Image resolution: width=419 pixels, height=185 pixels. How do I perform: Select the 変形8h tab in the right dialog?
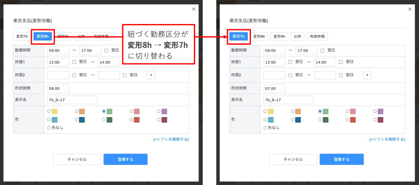[x=259, y=37]
